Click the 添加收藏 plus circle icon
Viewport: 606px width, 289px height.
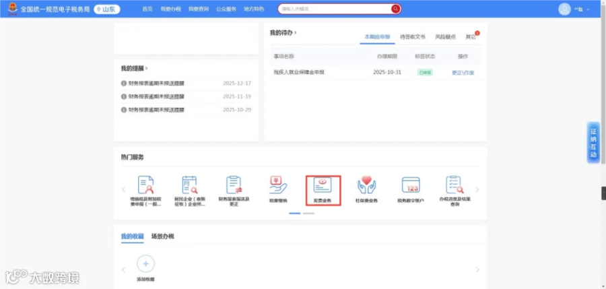coord(145,264)
